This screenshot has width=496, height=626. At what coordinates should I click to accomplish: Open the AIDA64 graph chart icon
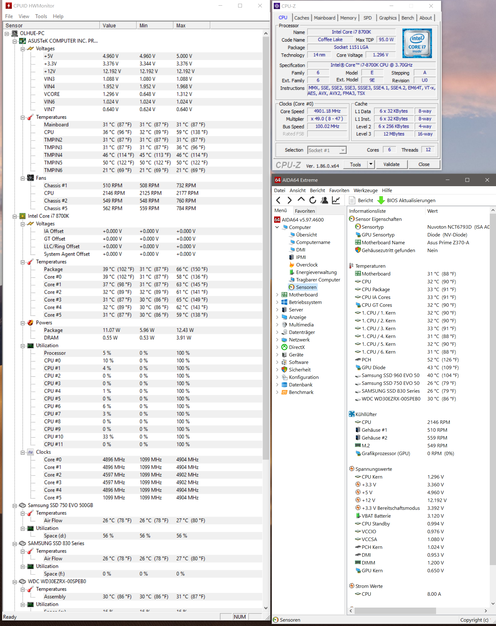(x=336, y=200)
